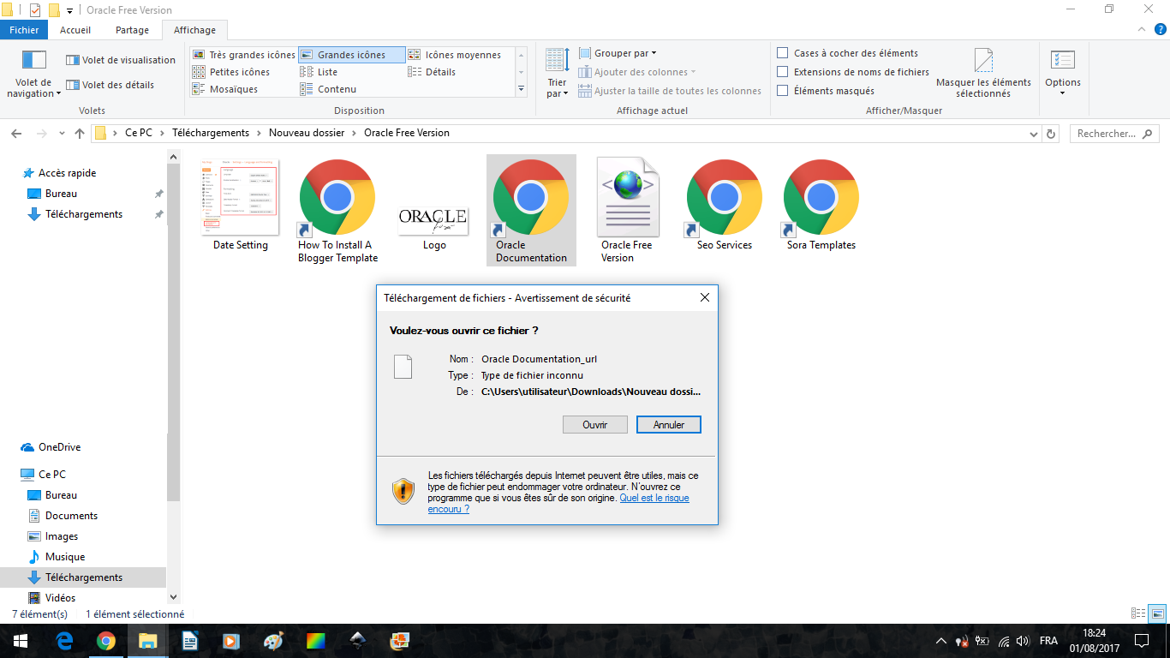Click the Volet de visualisation icon
Screen dimensions: 1170x658
pos(73,60)
